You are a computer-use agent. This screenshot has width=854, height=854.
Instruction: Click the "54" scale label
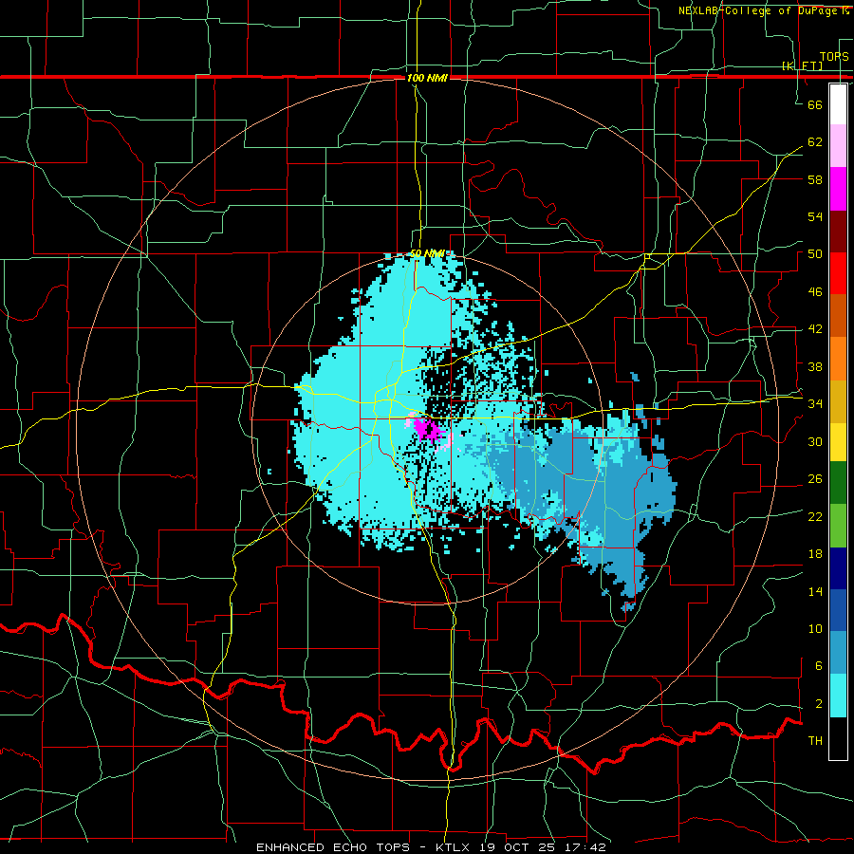click(x=815, y=216)
